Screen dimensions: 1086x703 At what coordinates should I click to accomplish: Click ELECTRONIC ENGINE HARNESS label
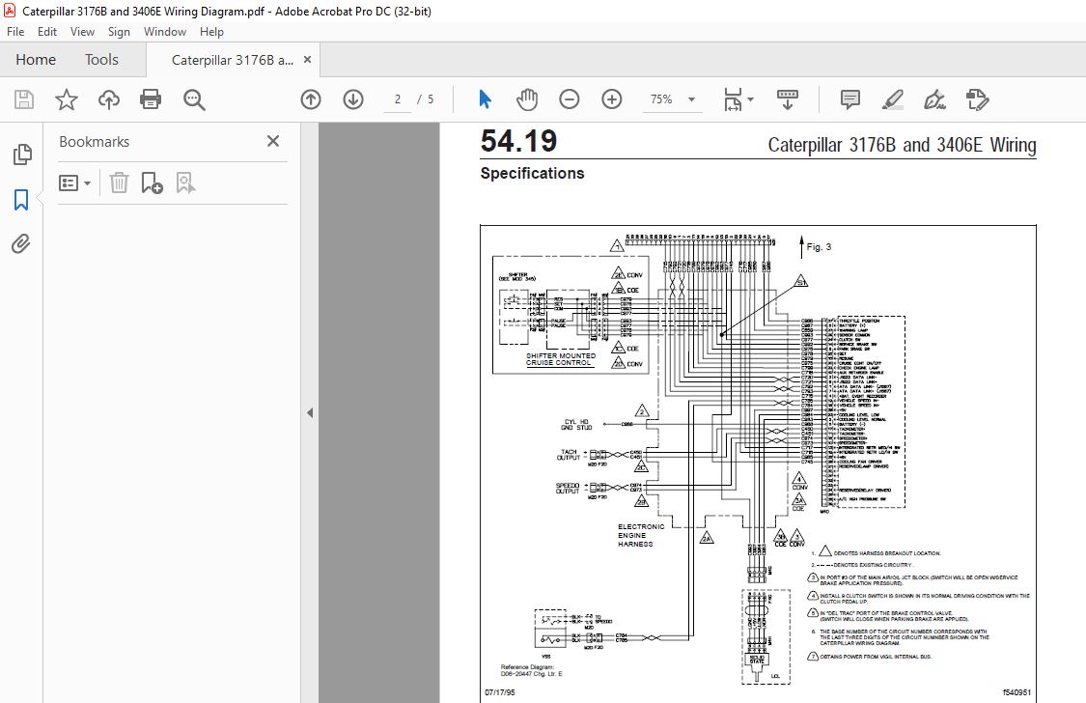(x=641, y=535)
